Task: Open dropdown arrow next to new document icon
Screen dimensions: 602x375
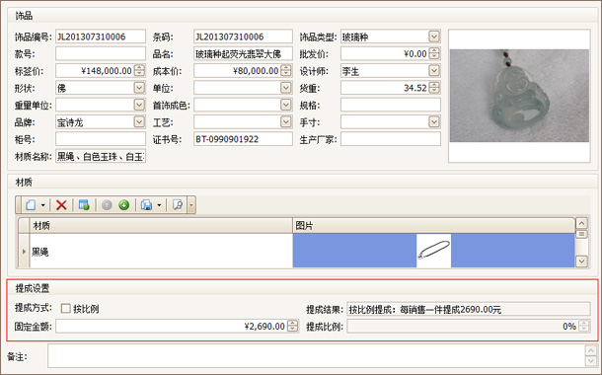Action: (43, 205)
